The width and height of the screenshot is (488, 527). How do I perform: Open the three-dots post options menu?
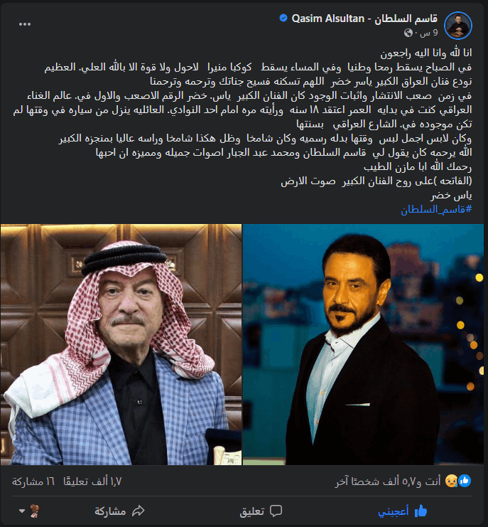click(25, 24)
